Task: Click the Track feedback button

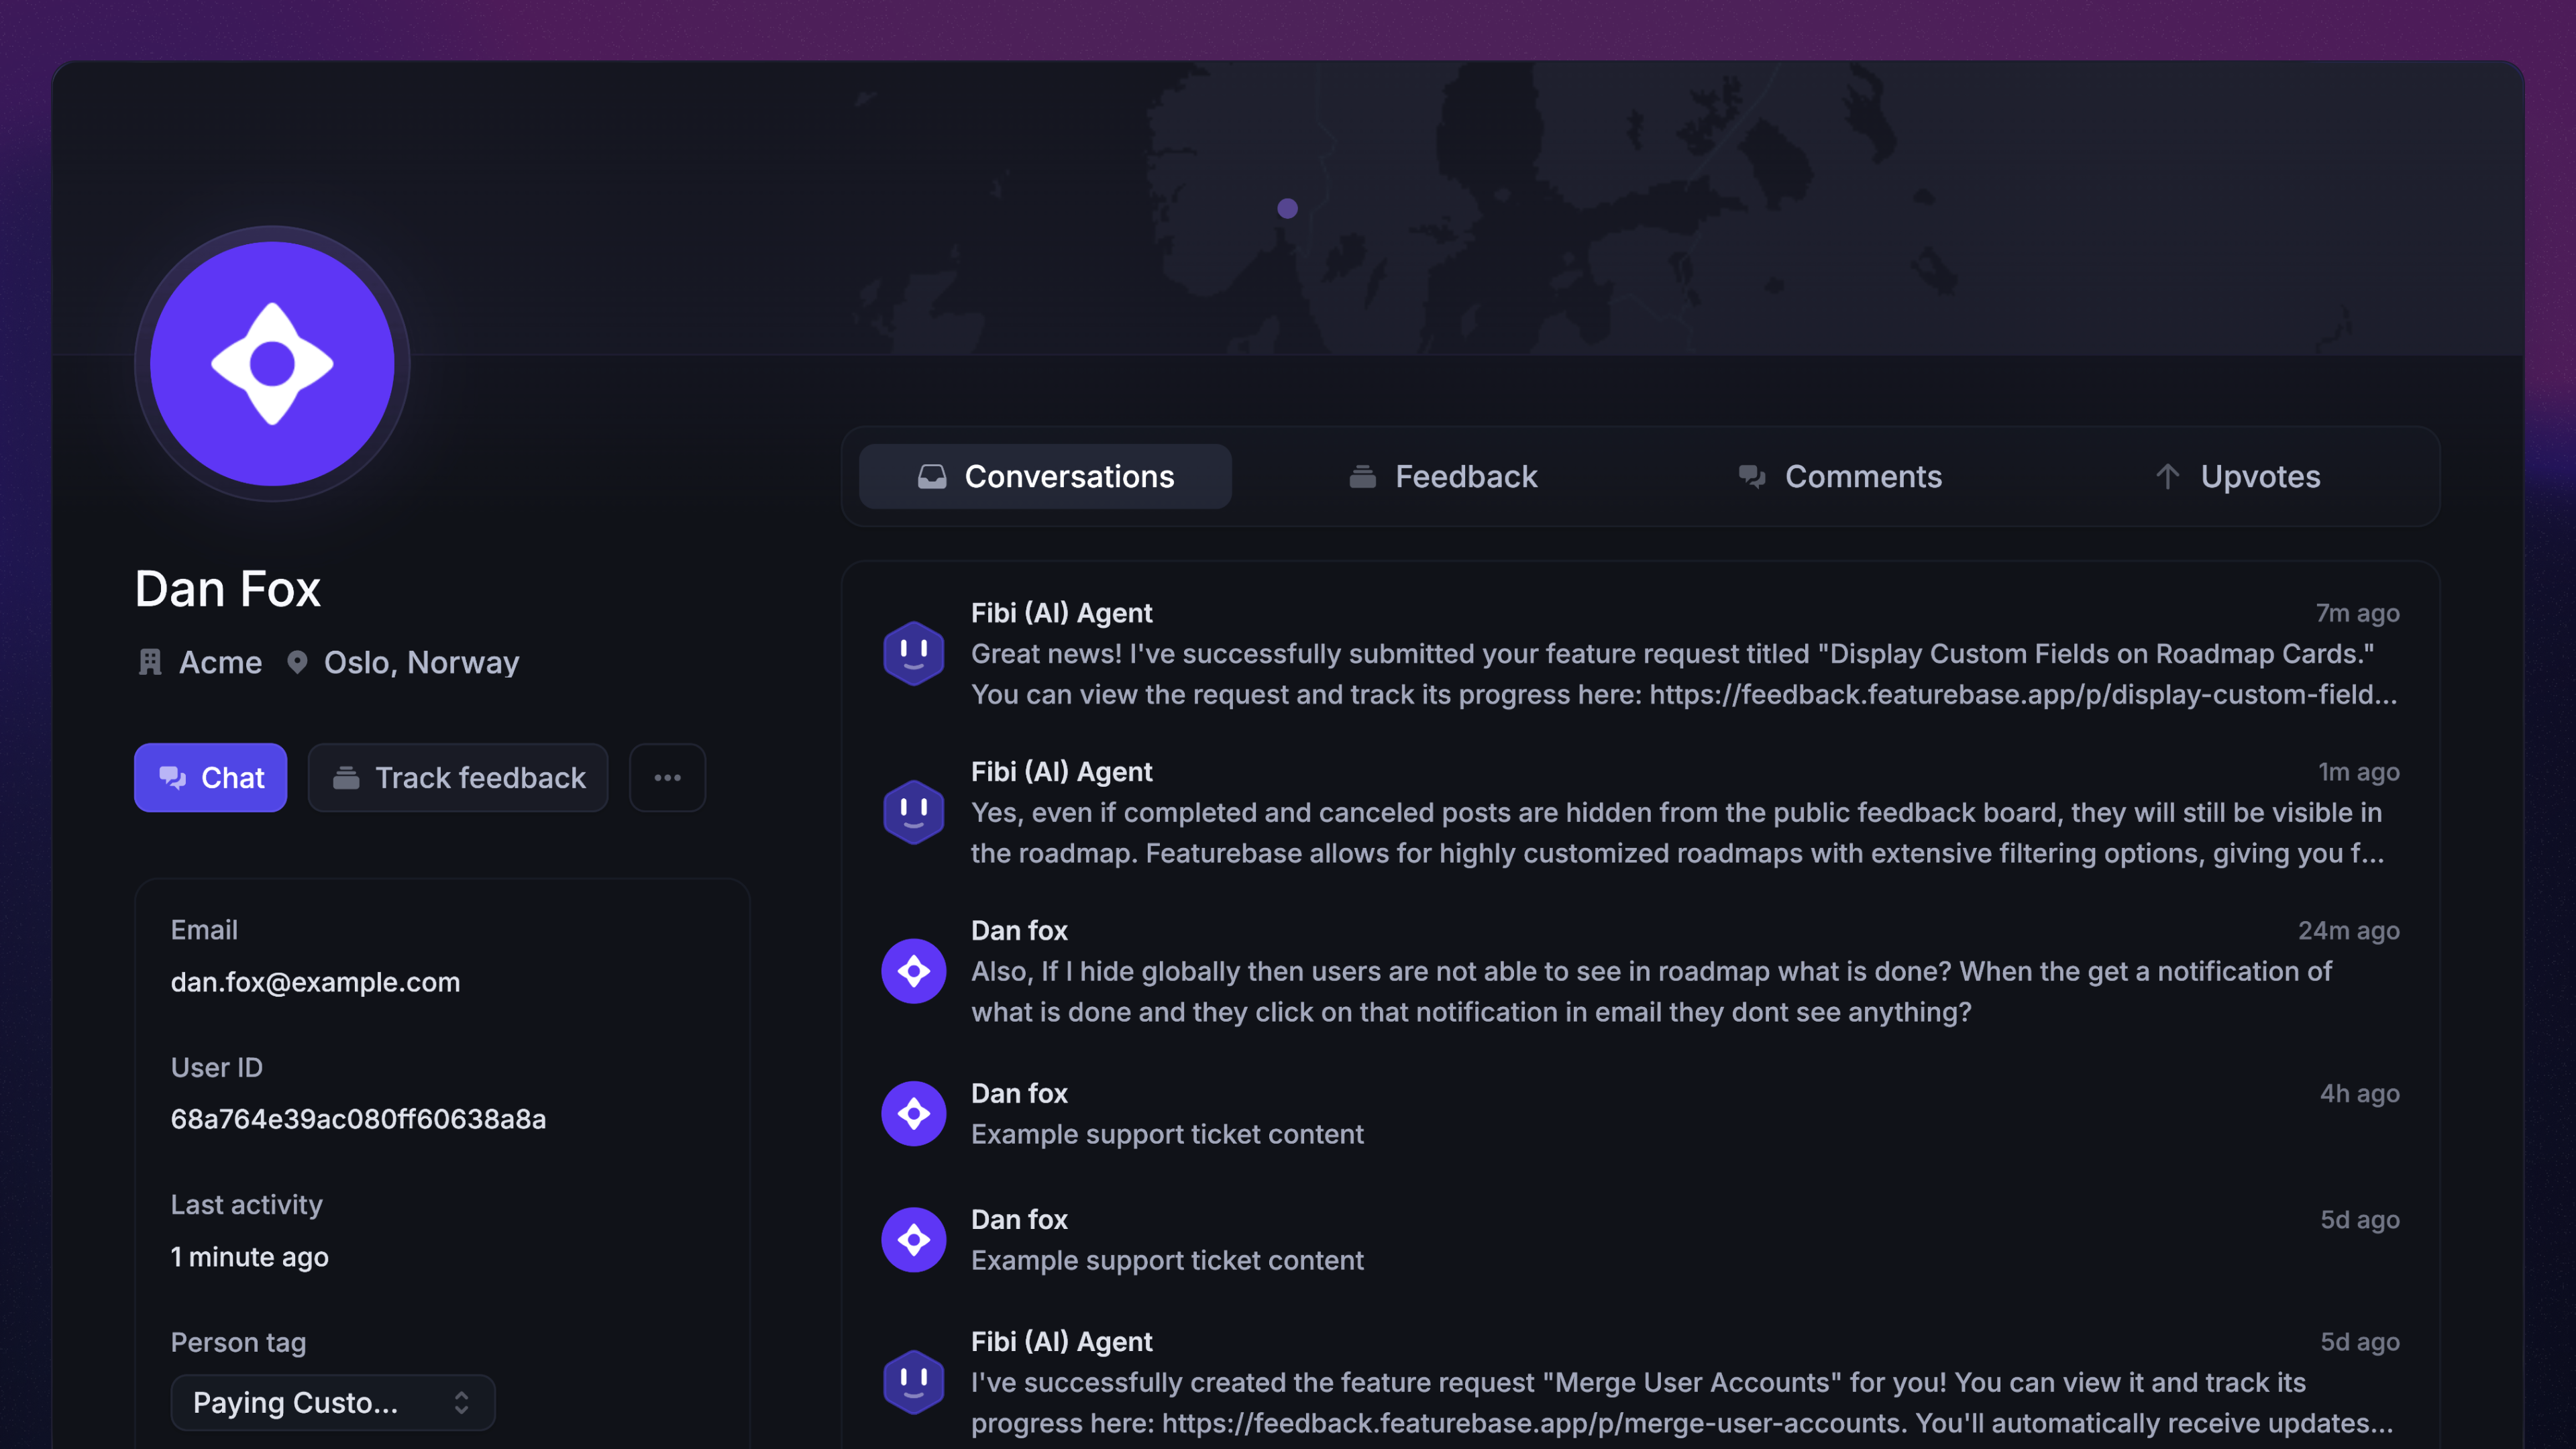Action: coord(458,777)
